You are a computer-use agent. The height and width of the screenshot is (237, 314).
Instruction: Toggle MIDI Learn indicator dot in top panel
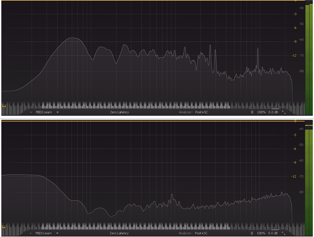[x=31, y=112]
